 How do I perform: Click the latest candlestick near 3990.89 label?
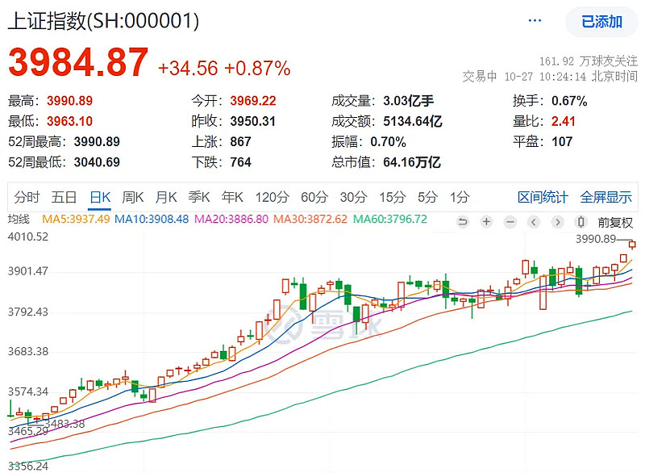632,245
